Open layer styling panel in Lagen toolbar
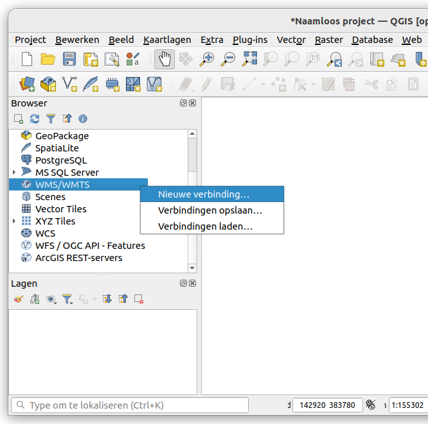 pos(19,299)
